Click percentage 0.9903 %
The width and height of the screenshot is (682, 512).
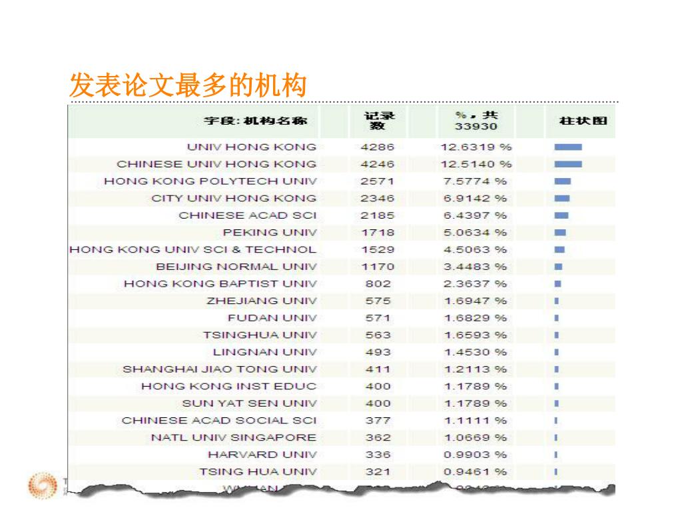coord(476,455)
